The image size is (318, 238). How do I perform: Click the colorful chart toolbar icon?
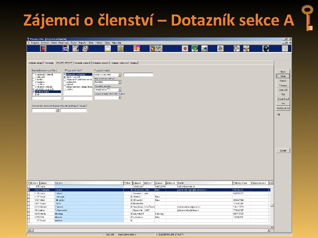point(204,48)
